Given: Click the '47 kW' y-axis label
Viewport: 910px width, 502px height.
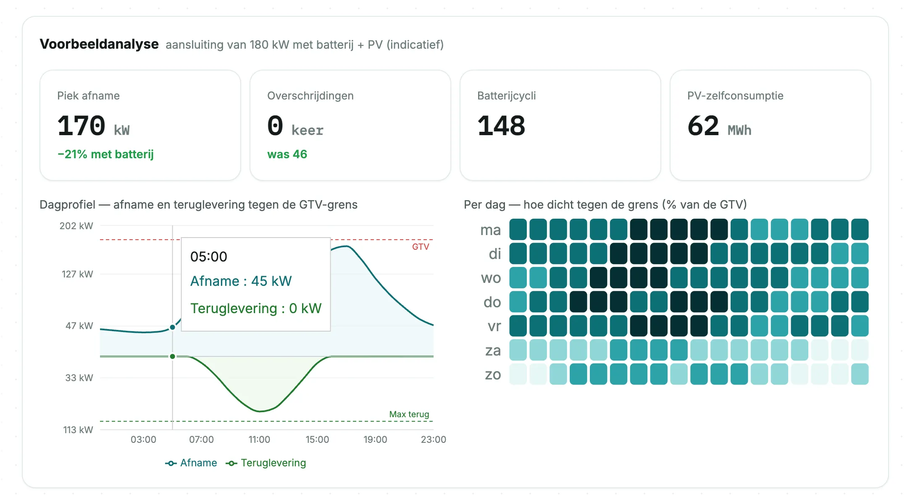Looking at the screenshot, I should (x=79, y=326).
